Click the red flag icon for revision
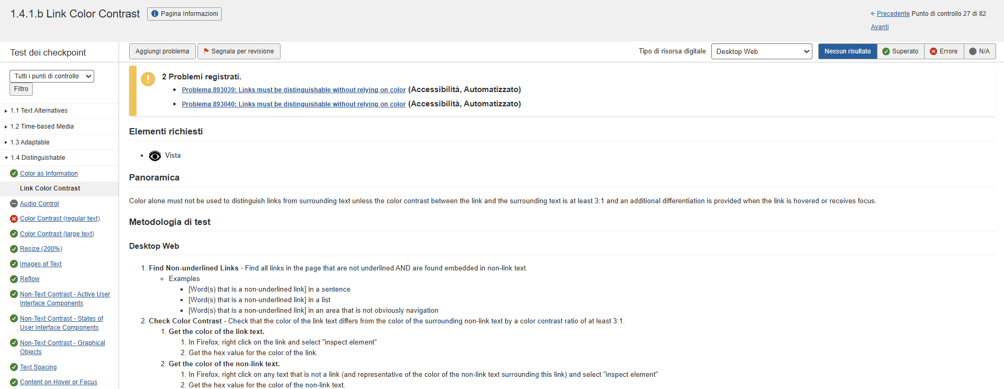The width and height of the screenshot is (1004, 389). [206, 51]
